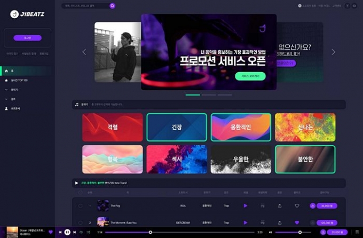Select The Fog track checkbox
Viewport: 363px width, 238px height.
[x=81, y=205]
